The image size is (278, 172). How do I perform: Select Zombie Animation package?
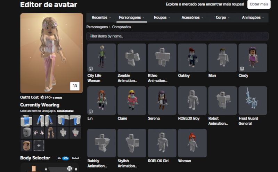(x=132, y=58)
